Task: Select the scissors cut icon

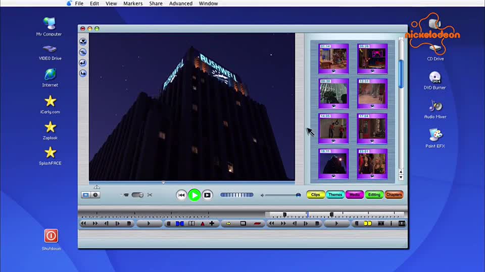Action: point(150,195)
